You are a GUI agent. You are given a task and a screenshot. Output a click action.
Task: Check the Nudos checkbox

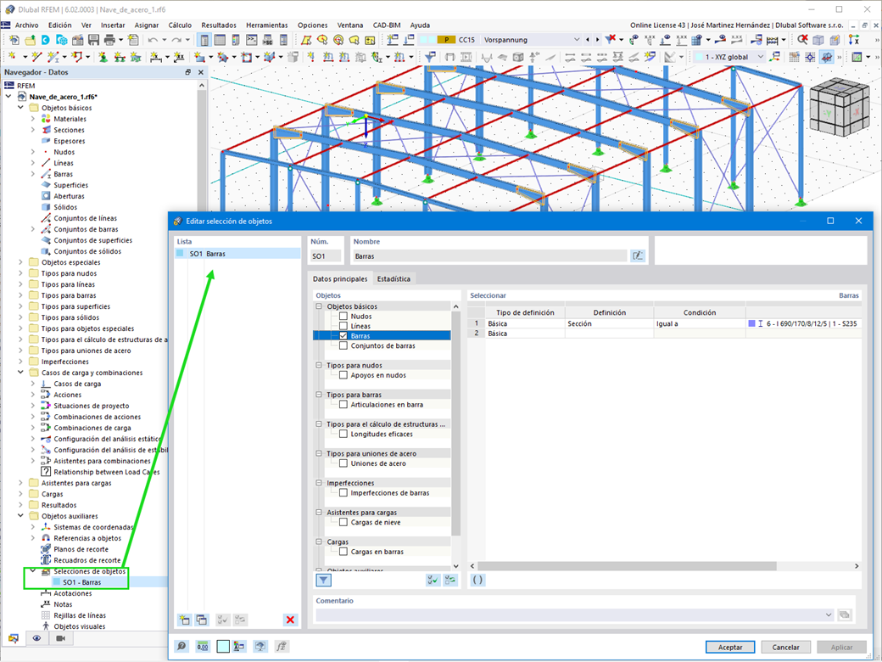(343, 317)
